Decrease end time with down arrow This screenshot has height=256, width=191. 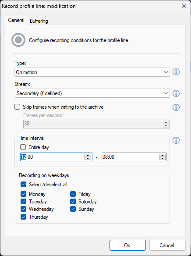coord(162,159)
